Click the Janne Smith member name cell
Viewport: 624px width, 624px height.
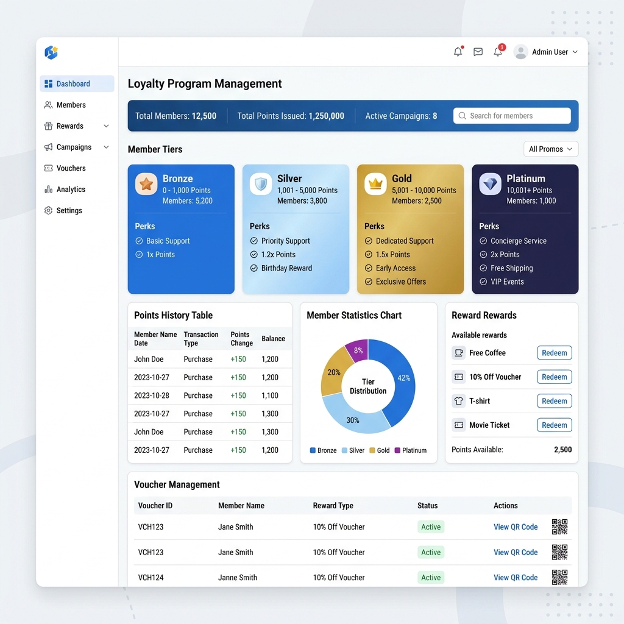(x=238, y=578)
